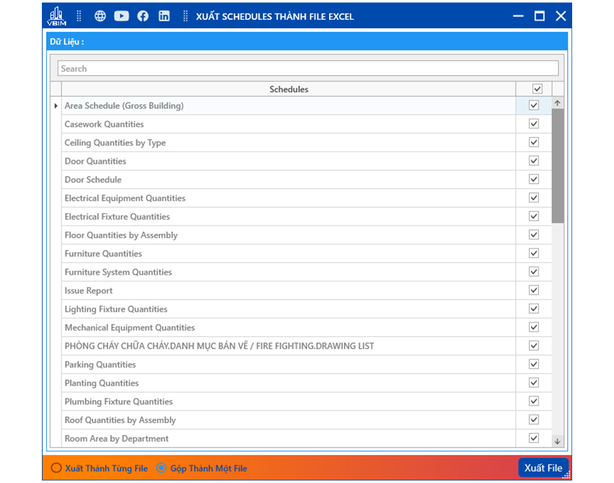614x483 pixels.
Task: Click the VBIM logo icon
Action: coord(56,16)
